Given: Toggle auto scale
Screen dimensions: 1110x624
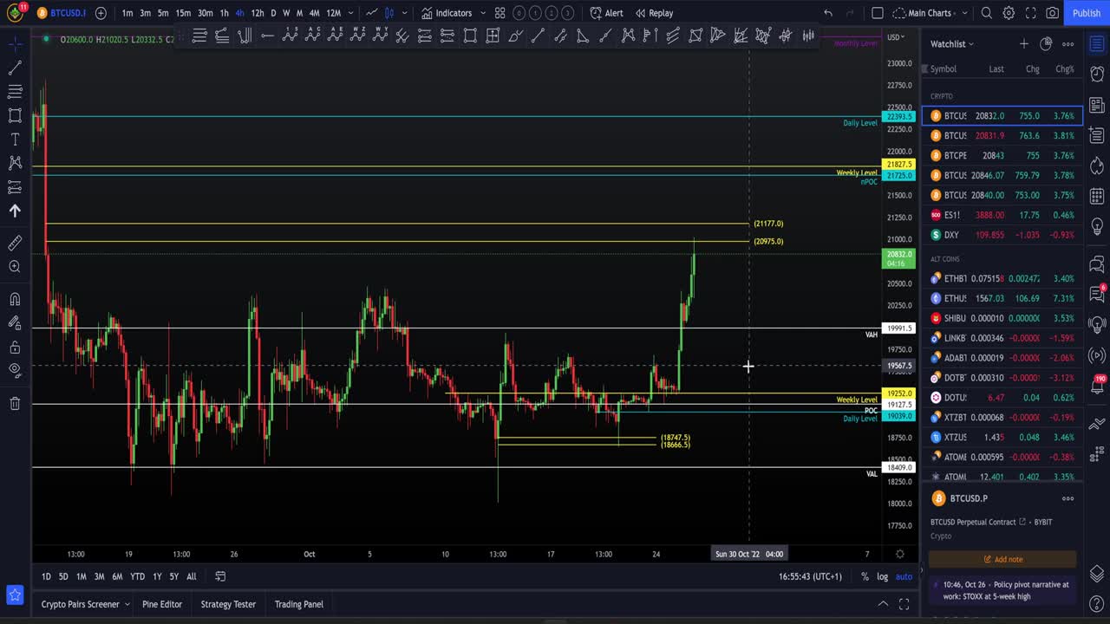Looking at the screenshot, I should 904,576.
